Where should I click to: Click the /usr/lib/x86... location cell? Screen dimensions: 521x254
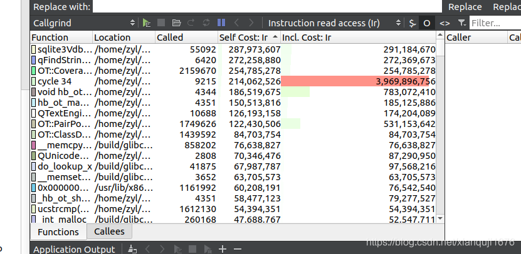click(x=124, y=188)
